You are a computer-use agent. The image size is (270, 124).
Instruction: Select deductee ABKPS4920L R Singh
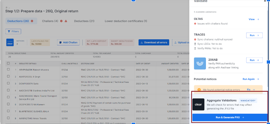[x=29, y=77]
